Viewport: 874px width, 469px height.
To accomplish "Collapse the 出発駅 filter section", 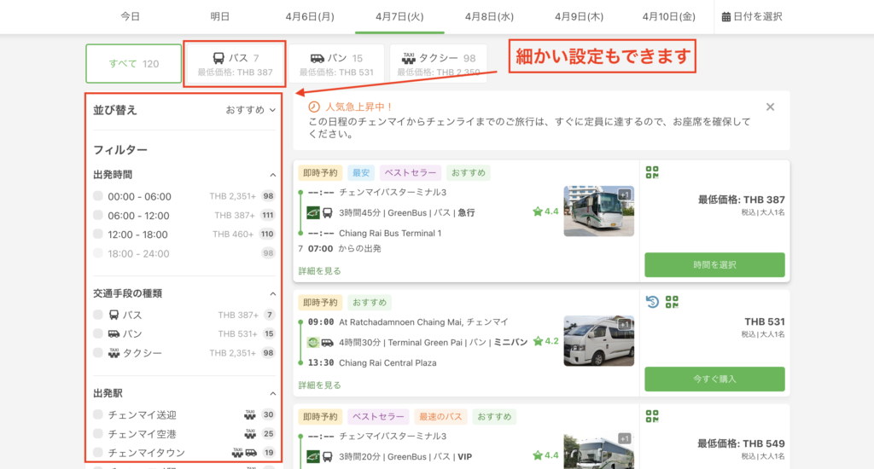I will 272,393.
